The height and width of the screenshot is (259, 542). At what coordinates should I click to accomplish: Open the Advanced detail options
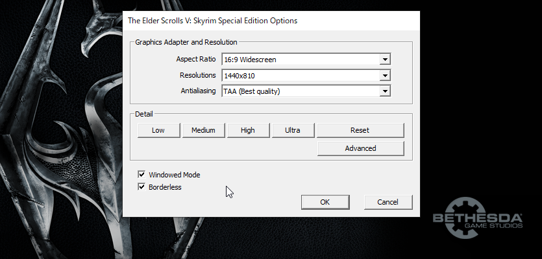(360, 148)
